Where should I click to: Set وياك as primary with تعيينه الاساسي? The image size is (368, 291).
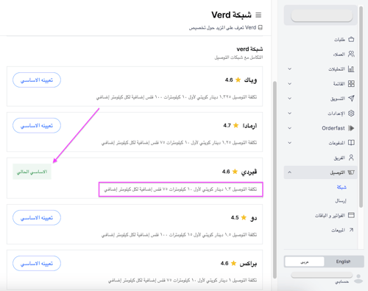(37, 80)
